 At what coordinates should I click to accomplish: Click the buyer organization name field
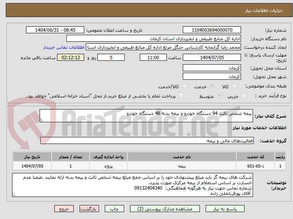click(154, 39)
